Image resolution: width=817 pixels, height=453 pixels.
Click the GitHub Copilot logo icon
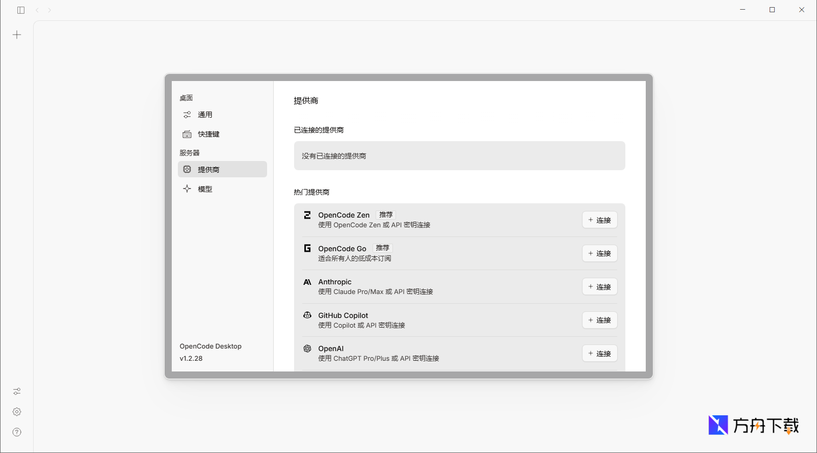(307, 315)
